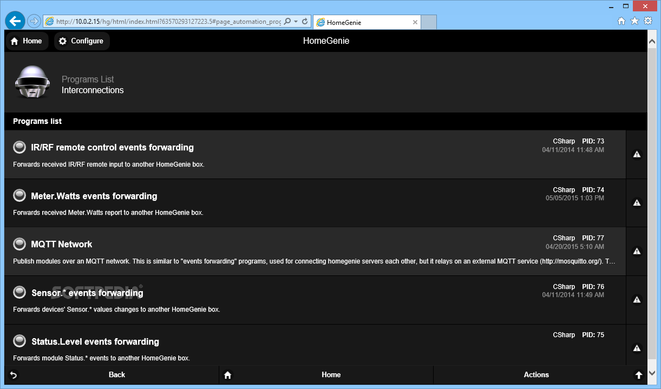Screen dimensions: 661x389
Task: Click the Configure button in header
Action: click(x=82, y=41)
